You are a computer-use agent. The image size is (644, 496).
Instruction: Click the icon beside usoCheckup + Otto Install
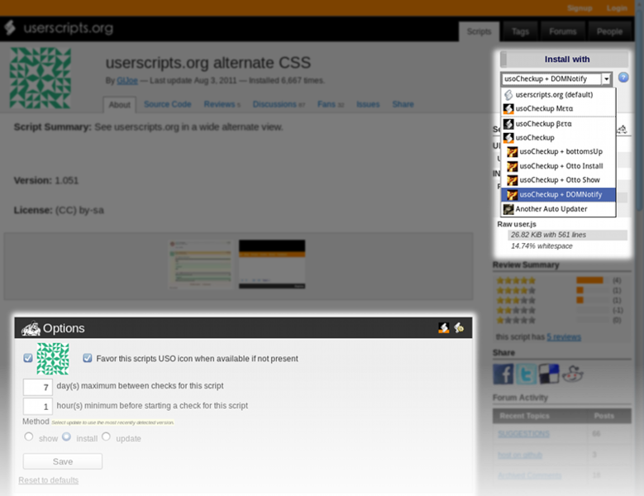tap(513, 166)
